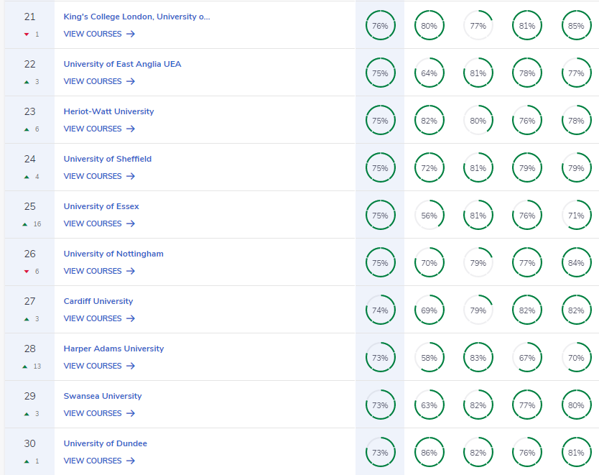Click the 80% circle for Swansea University
The image size is (599, 475).
pyautogui.click(x=576, y=405)
